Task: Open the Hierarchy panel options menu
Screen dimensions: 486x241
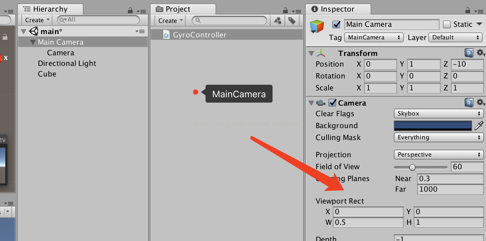Action: 141,11
